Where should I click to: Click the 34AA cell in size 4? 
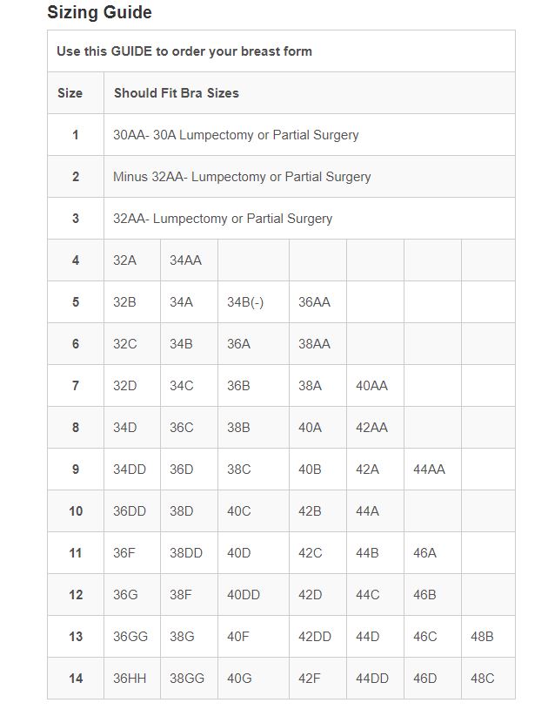tap(185, 260)
